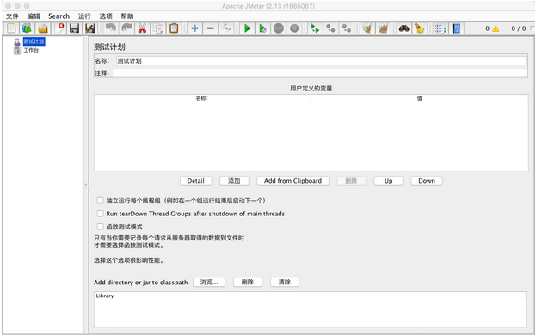Click Save As icon with pencil
This screenshot has width=536, height=336.
point(89,28)
